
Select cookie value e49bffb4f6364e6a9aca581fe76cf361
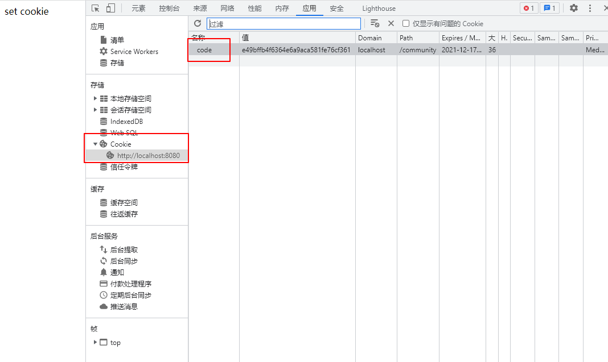point(297,50)
